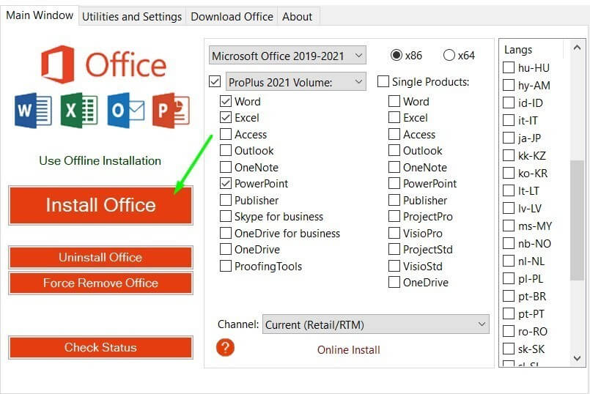Click the Word app icon

coord(33,111)
